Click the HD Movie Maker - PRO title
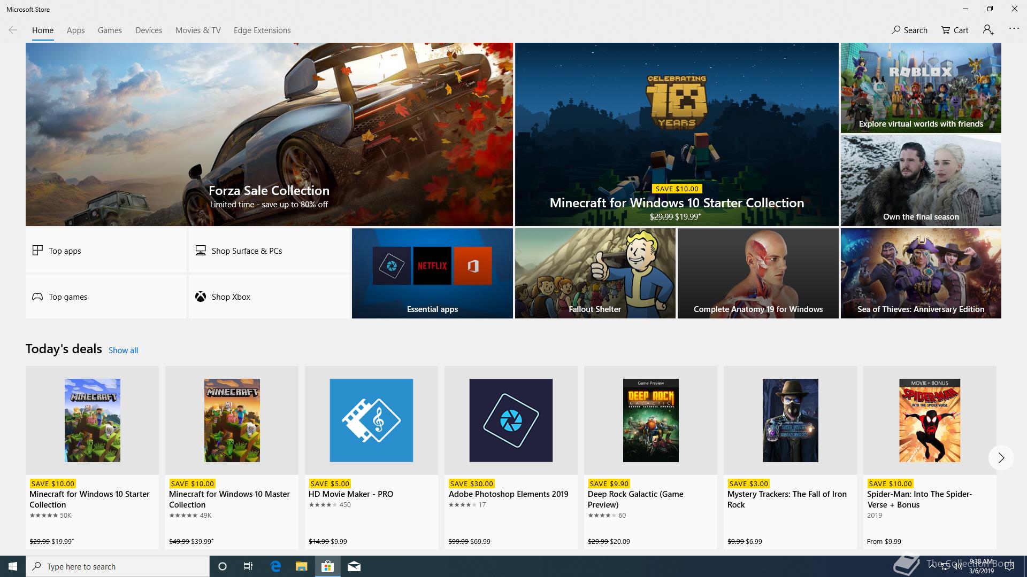The height and width of the screenshot is (577, 1027). [x=351, y=494]
